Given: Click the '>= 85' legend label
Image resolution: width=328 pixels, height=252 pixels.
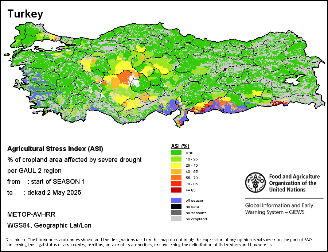Looking at the screenshot, I should [x=191, y=190].
